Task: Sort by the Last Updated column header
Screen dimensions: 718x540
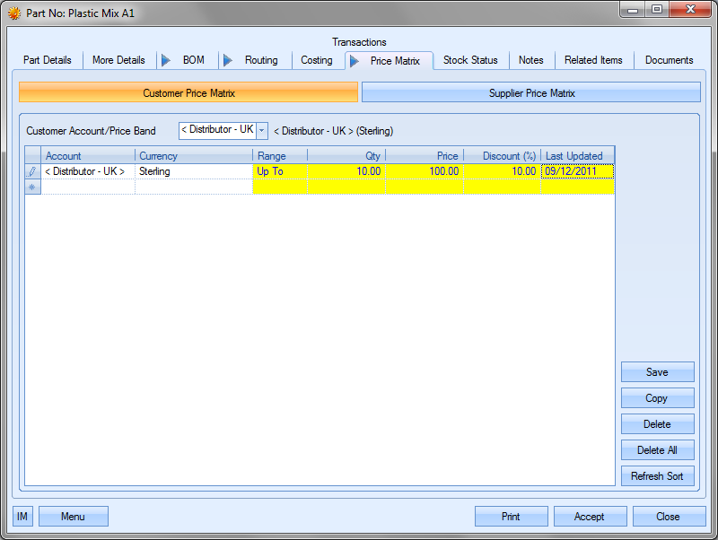Action: pos(577,156)
